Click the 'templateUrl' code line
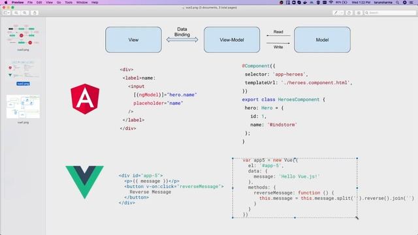418x235 pixels. (x=298, y=83)
